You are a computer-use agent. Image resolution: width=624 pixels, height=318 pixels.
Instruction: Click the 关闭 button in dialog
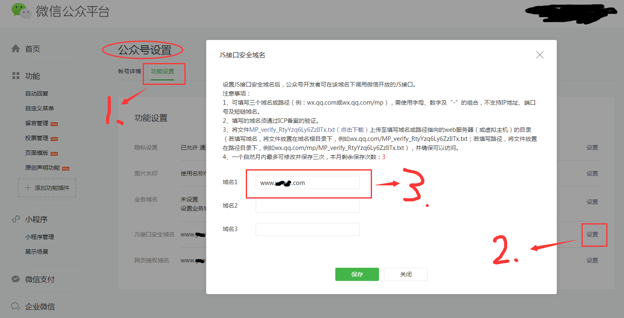click(x=406, y=274)
